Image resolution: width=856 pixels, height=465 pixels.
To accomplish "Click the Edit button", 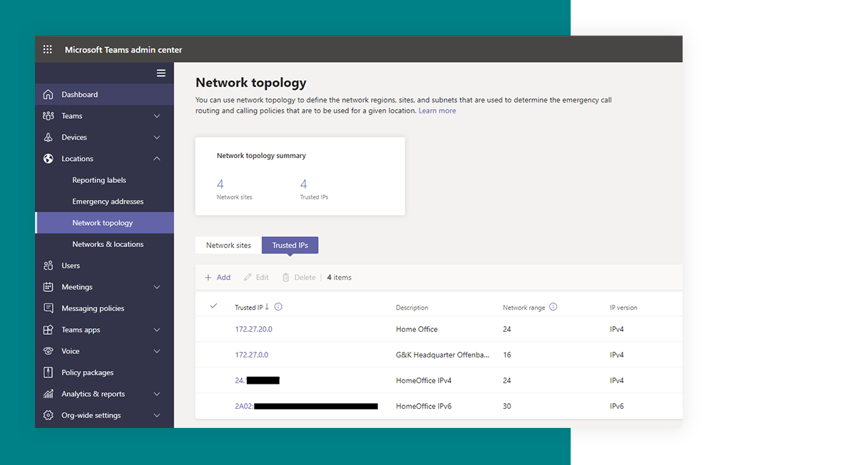I will click(256, 278).
